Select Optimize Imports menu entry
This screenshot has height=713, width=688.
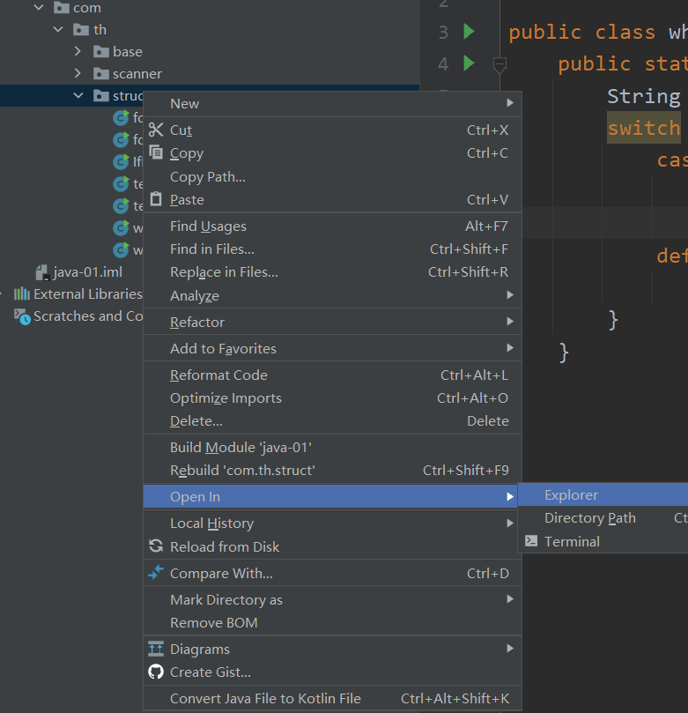332,397
